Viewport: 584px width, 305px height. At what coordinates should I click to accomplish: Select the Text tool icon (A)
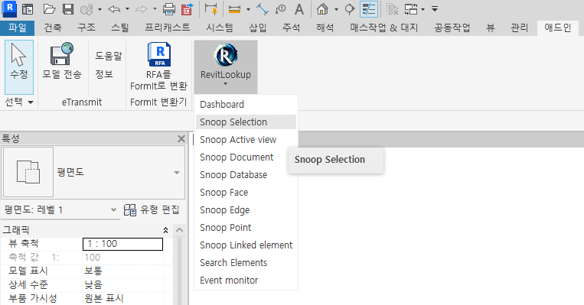point(299,9)
